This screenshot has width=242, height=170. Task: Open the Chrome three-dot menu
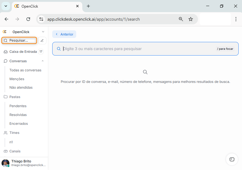(236, 19)
